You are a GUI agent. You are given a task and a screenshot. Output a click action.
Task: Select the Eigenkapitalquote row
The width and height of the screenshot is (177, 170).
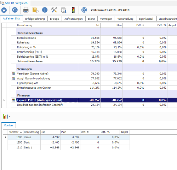[94, 83]
